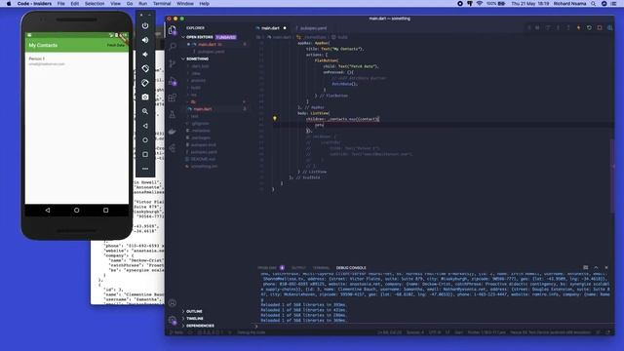This screenshot has height=351, width=624.
Task: Click the bottom panel layout icon
Action: [585, 267]
